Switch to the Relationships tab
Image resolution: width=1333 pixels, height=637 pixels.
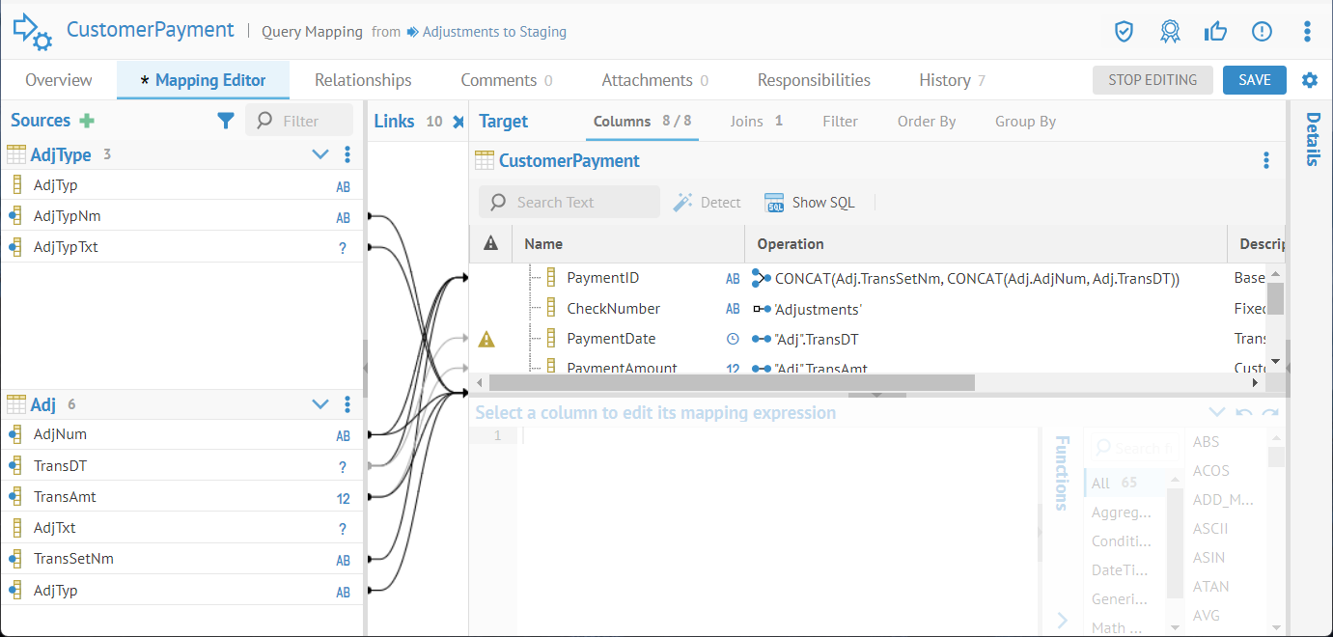click(x=363, y=80)
